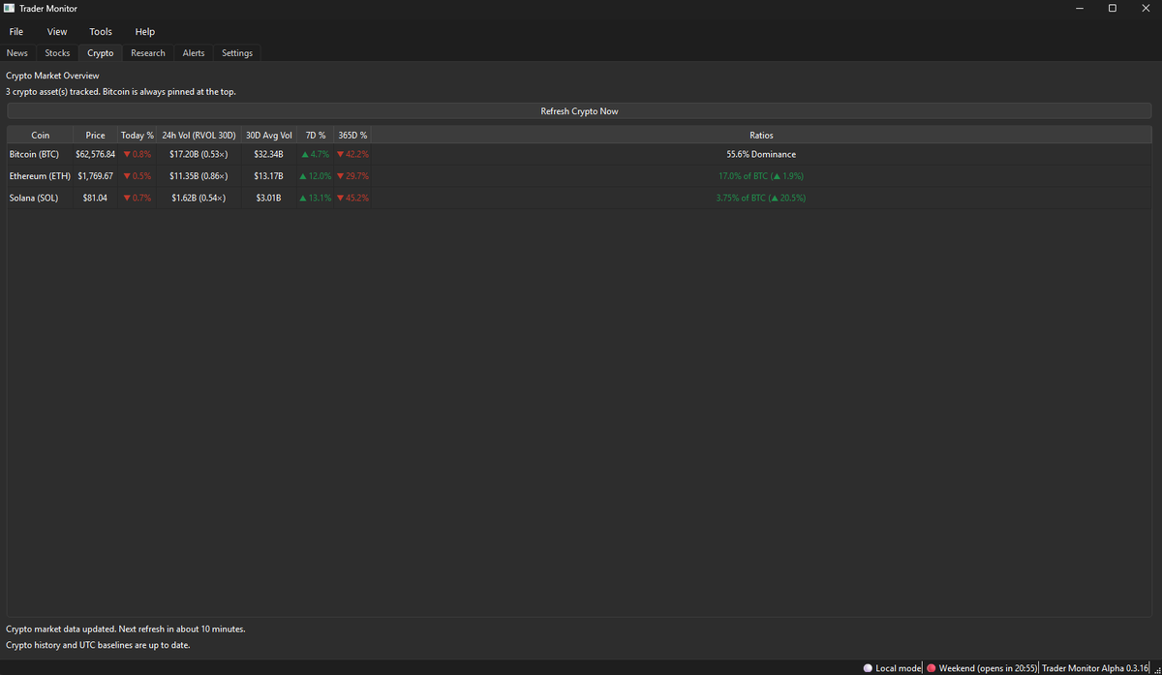This screenshot has width=1162, height=675.
Task: Click the Crypto Market Overview heading
Action: [x=52, y=76]
